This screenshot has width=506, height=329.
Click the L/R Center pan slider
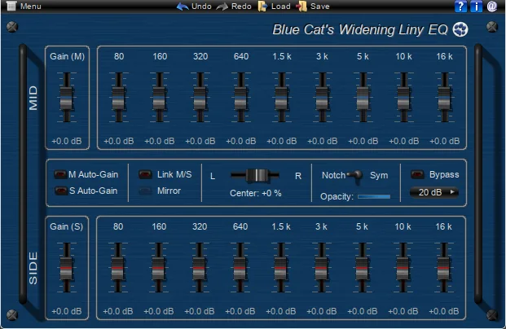[x=255, y=175]
